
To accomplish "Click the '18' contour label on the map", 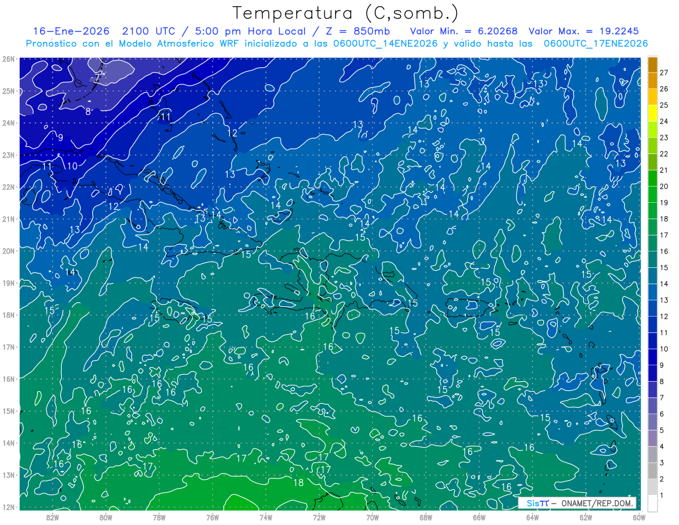I will coord(299,483).
